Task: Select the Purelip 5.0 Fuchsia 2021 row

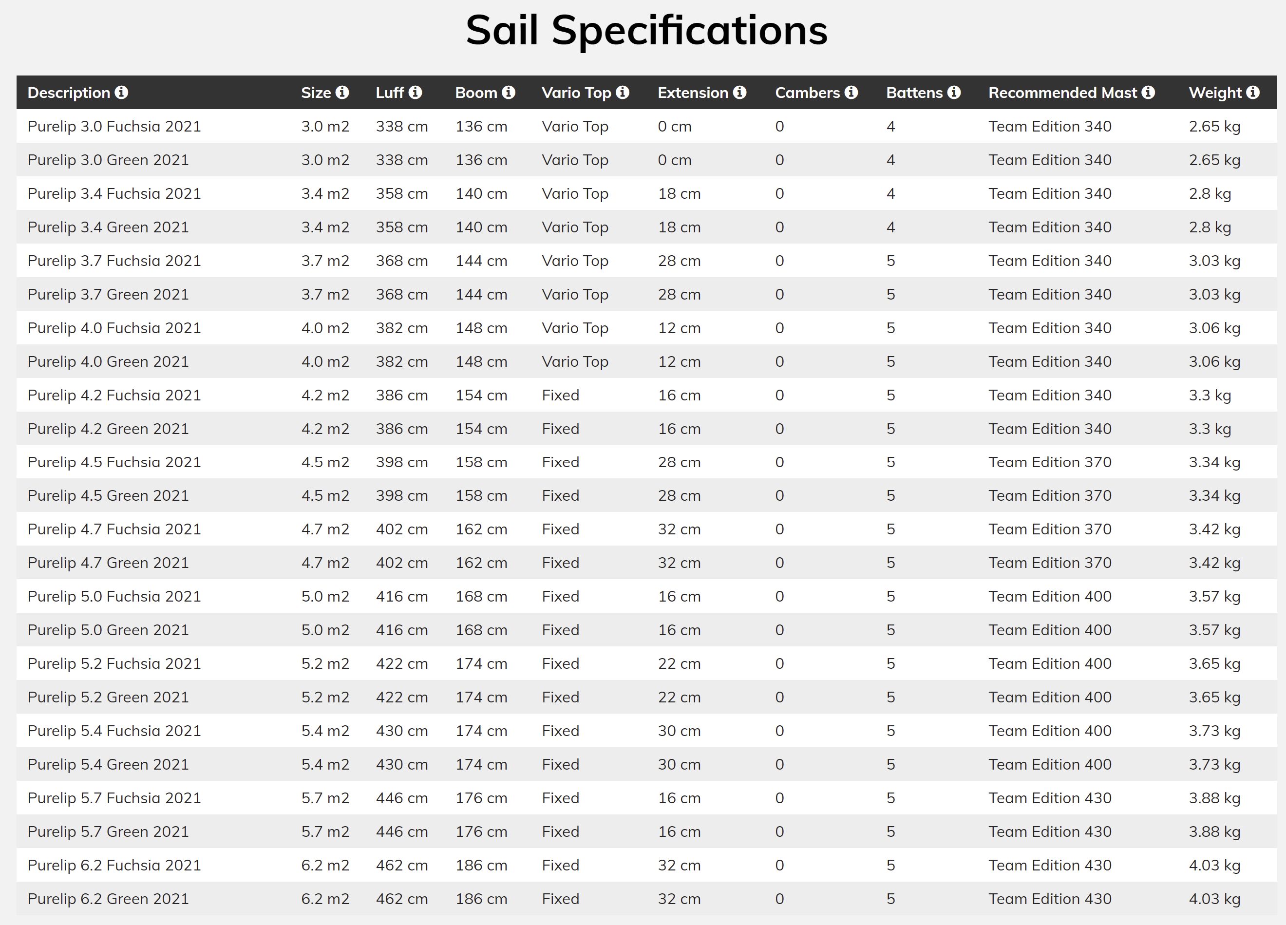Action: 646,597
